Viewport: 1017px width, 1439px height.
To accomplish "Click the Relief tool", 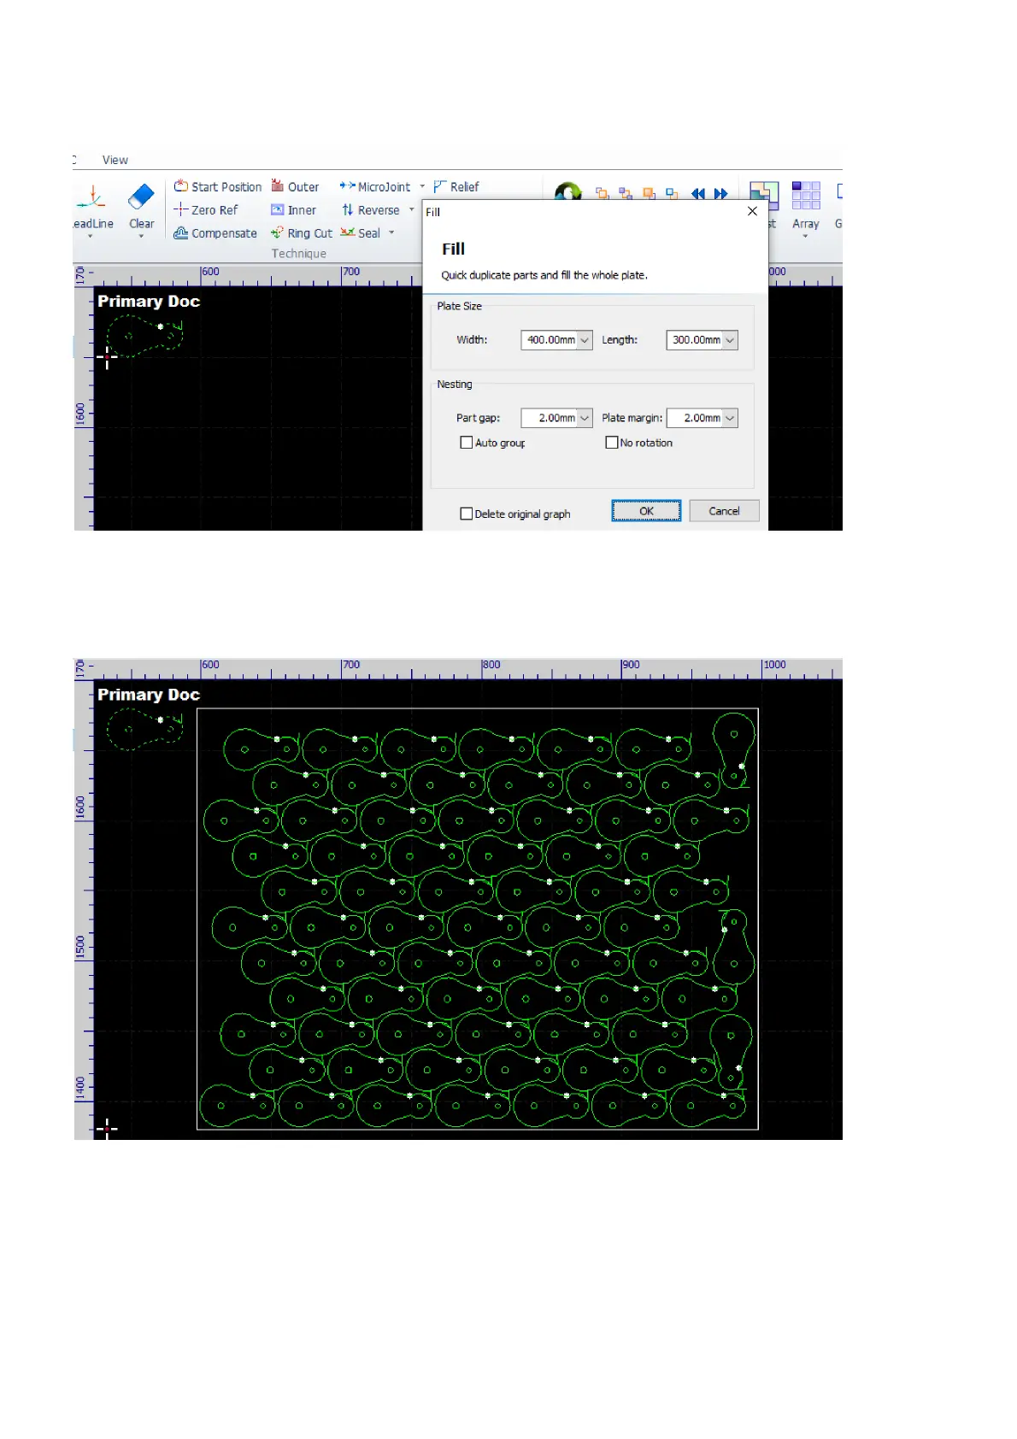I will (x=456, y=186).
